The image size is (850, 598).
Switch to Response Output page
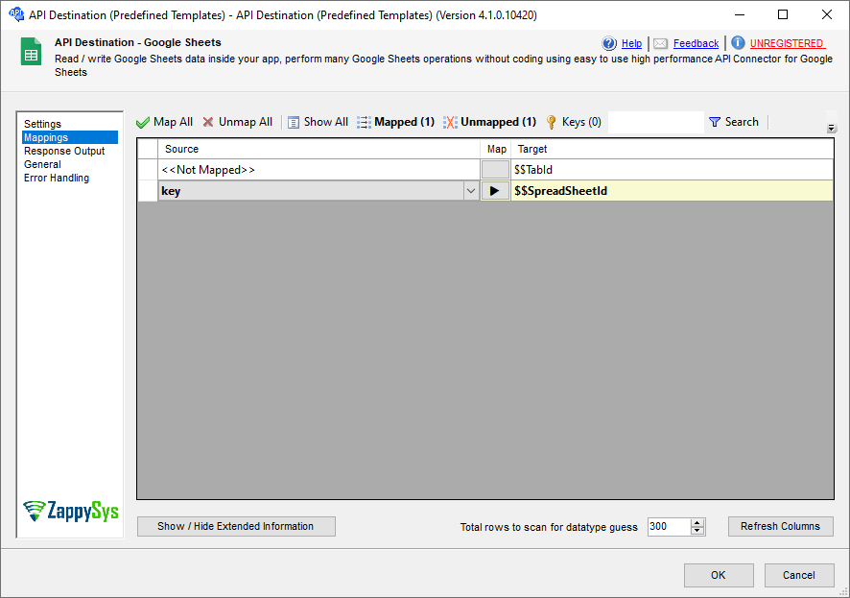(x=64, y=152)
